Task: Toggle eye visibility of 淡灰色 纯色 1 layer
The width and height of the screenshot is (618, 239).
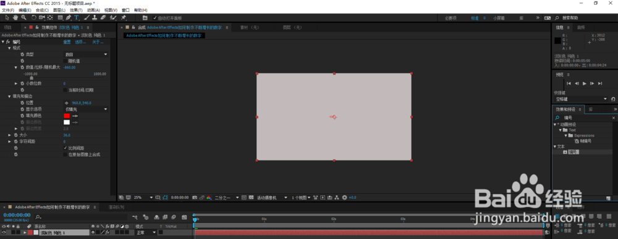Action: 4,233
